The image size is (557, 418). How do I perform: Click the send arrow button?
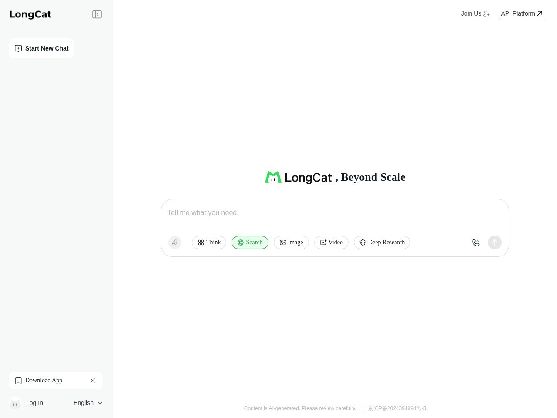495,243
